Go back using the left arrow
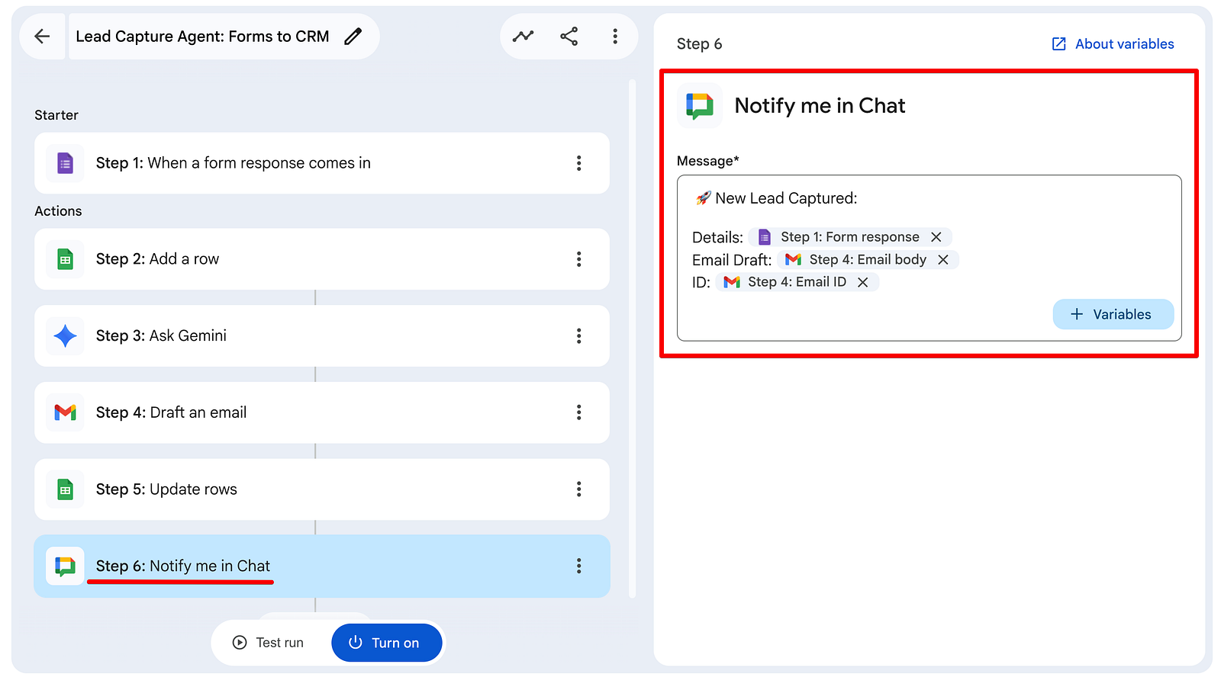This screenshot has width=1221, height=680. click(x=42, y=36)
